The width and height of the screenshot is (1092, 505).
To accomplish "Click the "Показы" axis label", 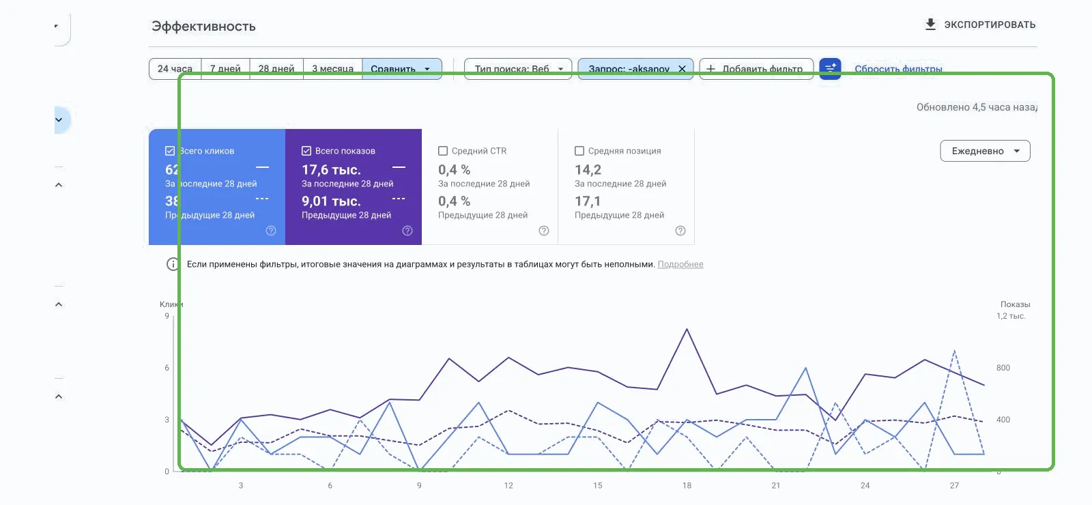I will coord(1015,304).
